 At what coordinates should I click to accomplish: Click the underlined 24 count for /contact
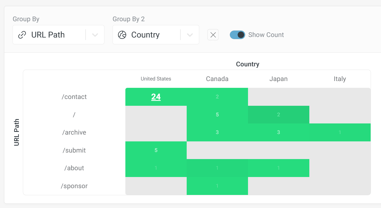pos(156,97)
